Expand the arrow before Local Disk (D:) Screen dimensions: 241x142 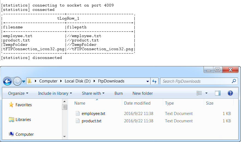tap(61, 81)
